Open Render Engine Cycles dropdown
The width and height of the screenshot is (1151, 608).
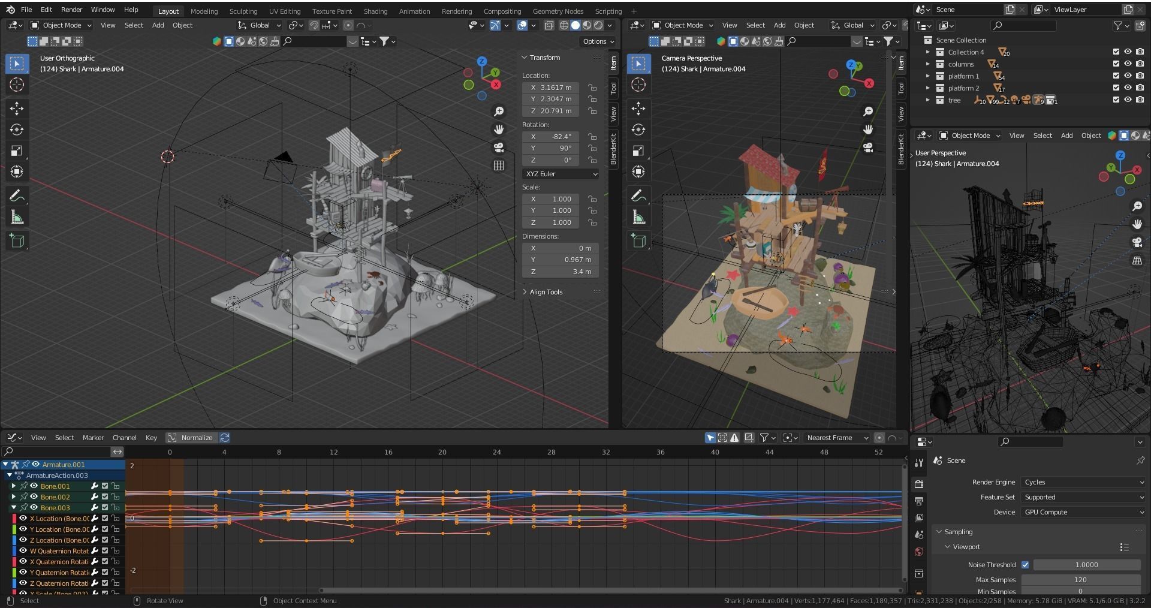tap(1083, 482)
